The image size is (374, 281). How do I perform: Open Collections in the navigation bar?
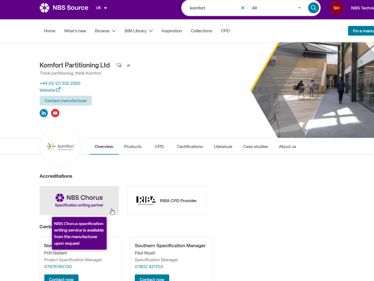point(201,31)
